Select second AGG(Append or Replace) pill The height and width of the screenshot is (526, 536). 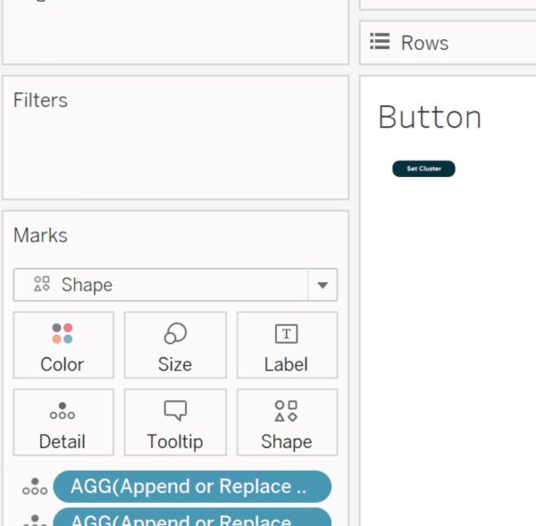[191, 519]
